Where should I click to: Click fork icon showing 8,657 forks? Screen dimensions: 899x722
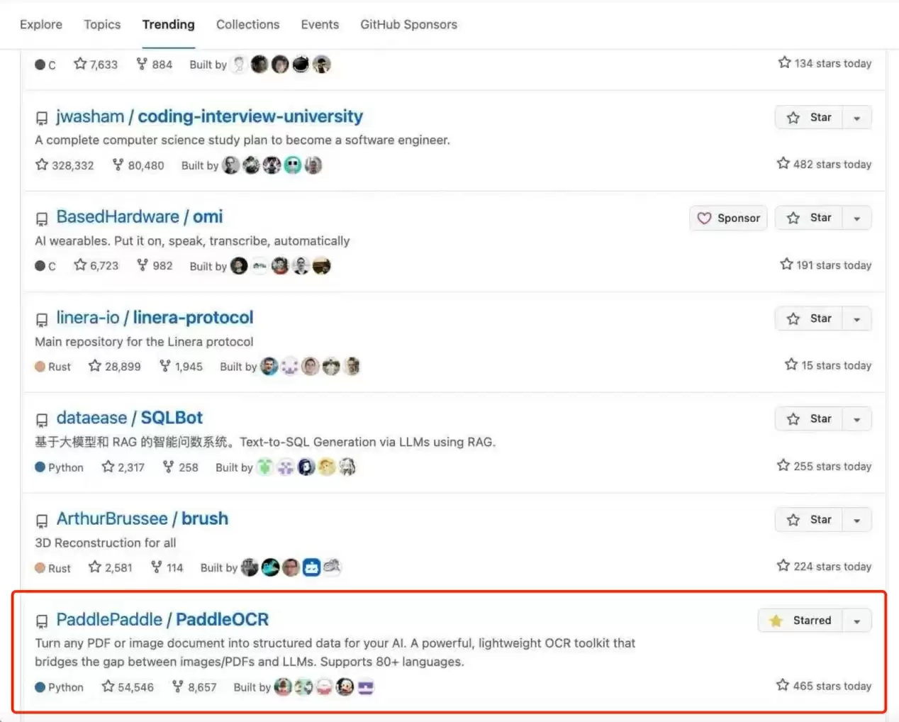tap(178, 687)
